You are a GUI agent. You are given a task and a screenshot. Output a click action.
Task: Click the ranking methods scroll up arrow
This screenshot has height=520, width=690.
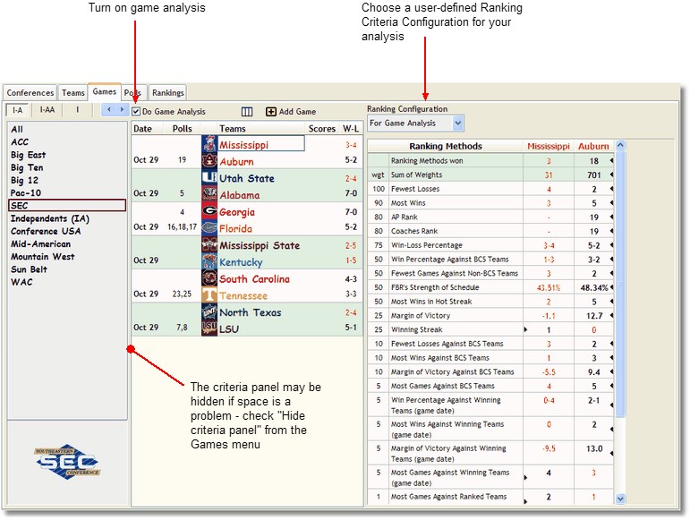click(x=620, y=145)
